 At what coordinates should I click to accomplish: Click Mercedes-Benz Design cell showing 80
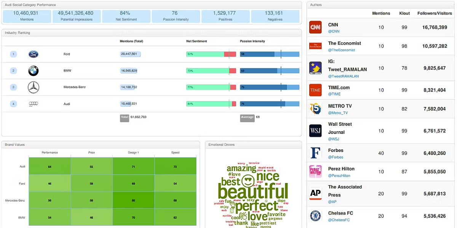pos(134,200)
